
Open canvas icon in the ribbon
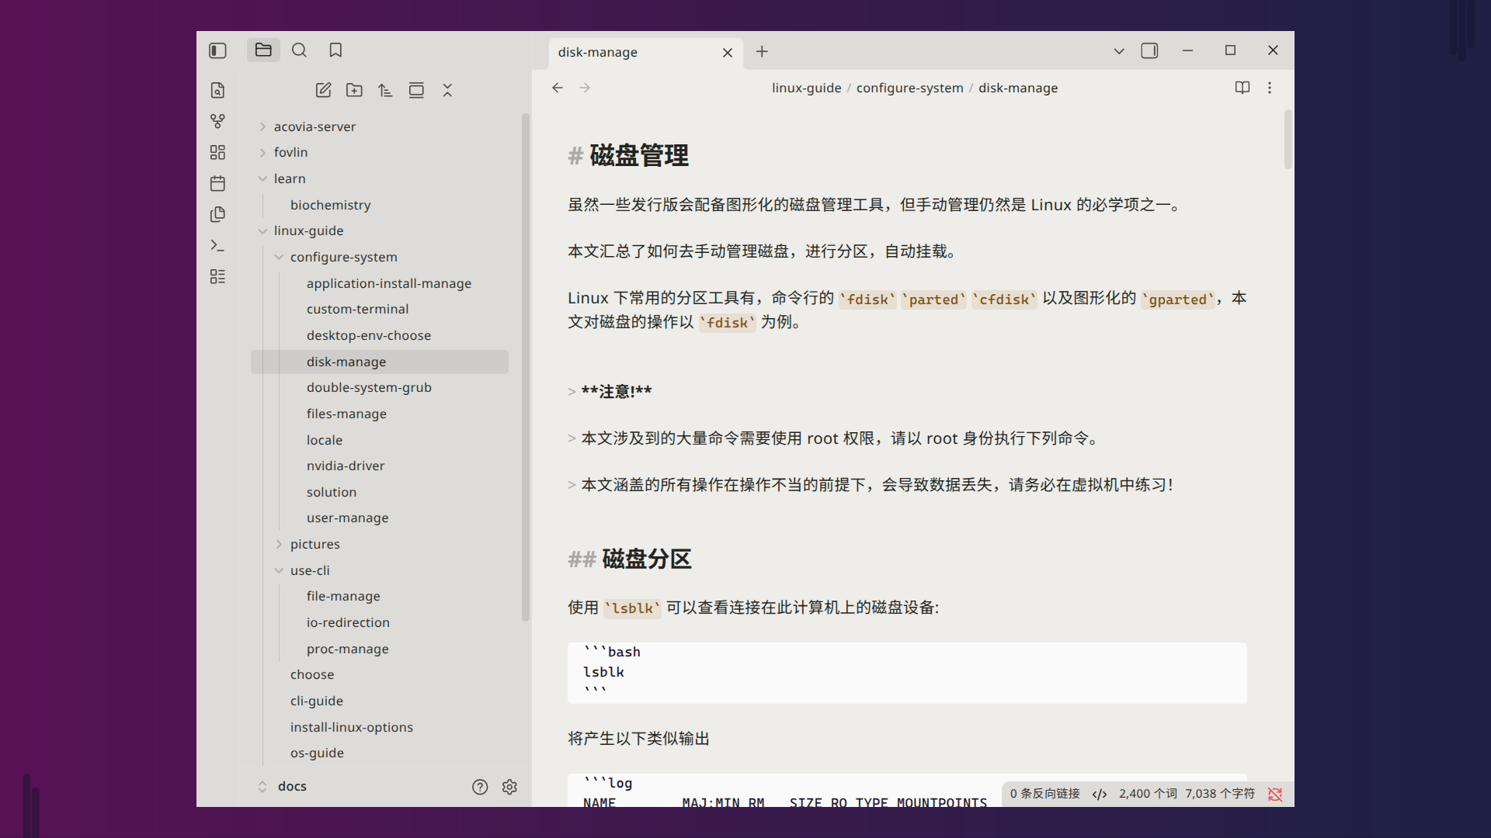[x=217, y=152]
